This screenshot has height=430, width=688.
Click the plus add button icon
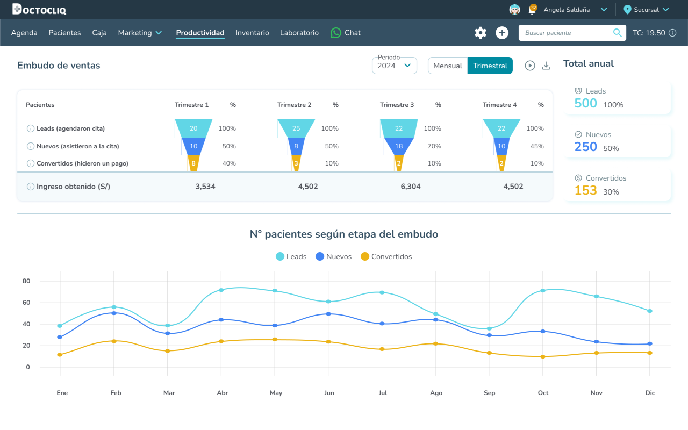pyautogui.click(x=502, y=33)
